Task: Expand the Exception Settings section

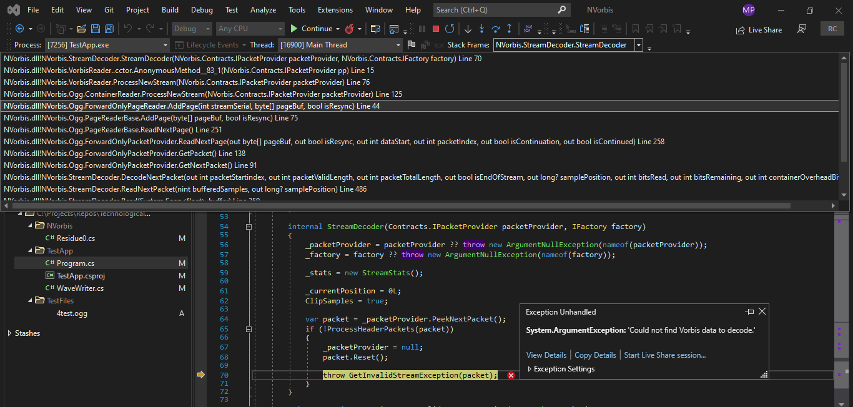Action: [x=530, y=369]
